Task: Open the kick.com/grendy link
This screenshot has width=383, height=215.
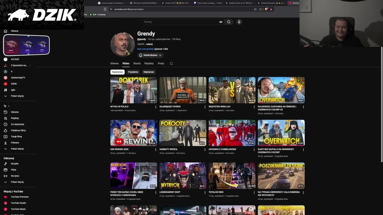Action: tap(145, 49)
